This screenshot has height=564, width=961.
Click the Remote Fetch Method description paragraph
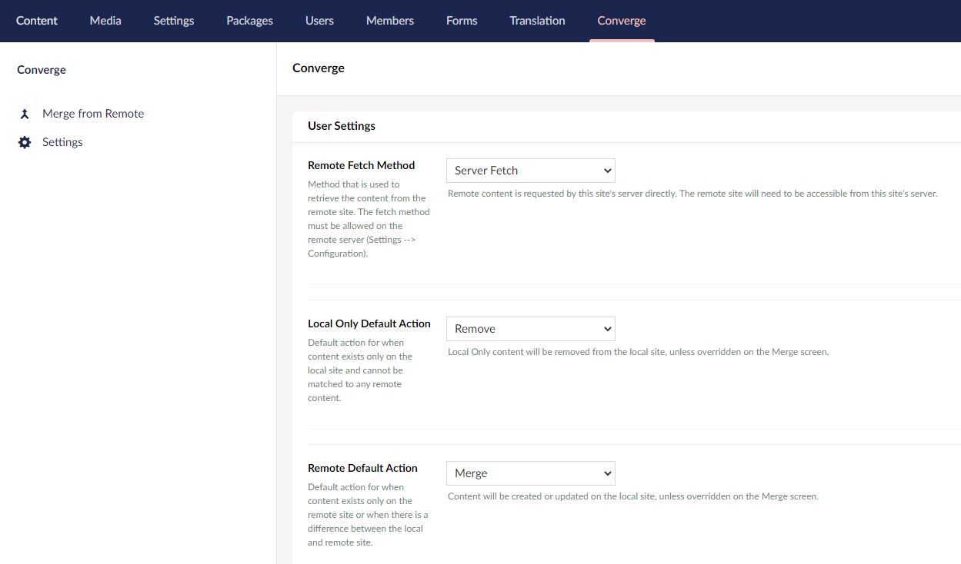click(x=369, y=219)
